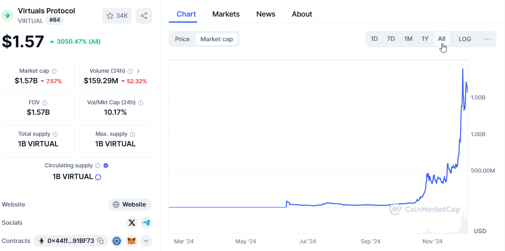Screen dimensions: 505x251
Task: Set chart range to 1M
Action: click(x=408, y=39)
